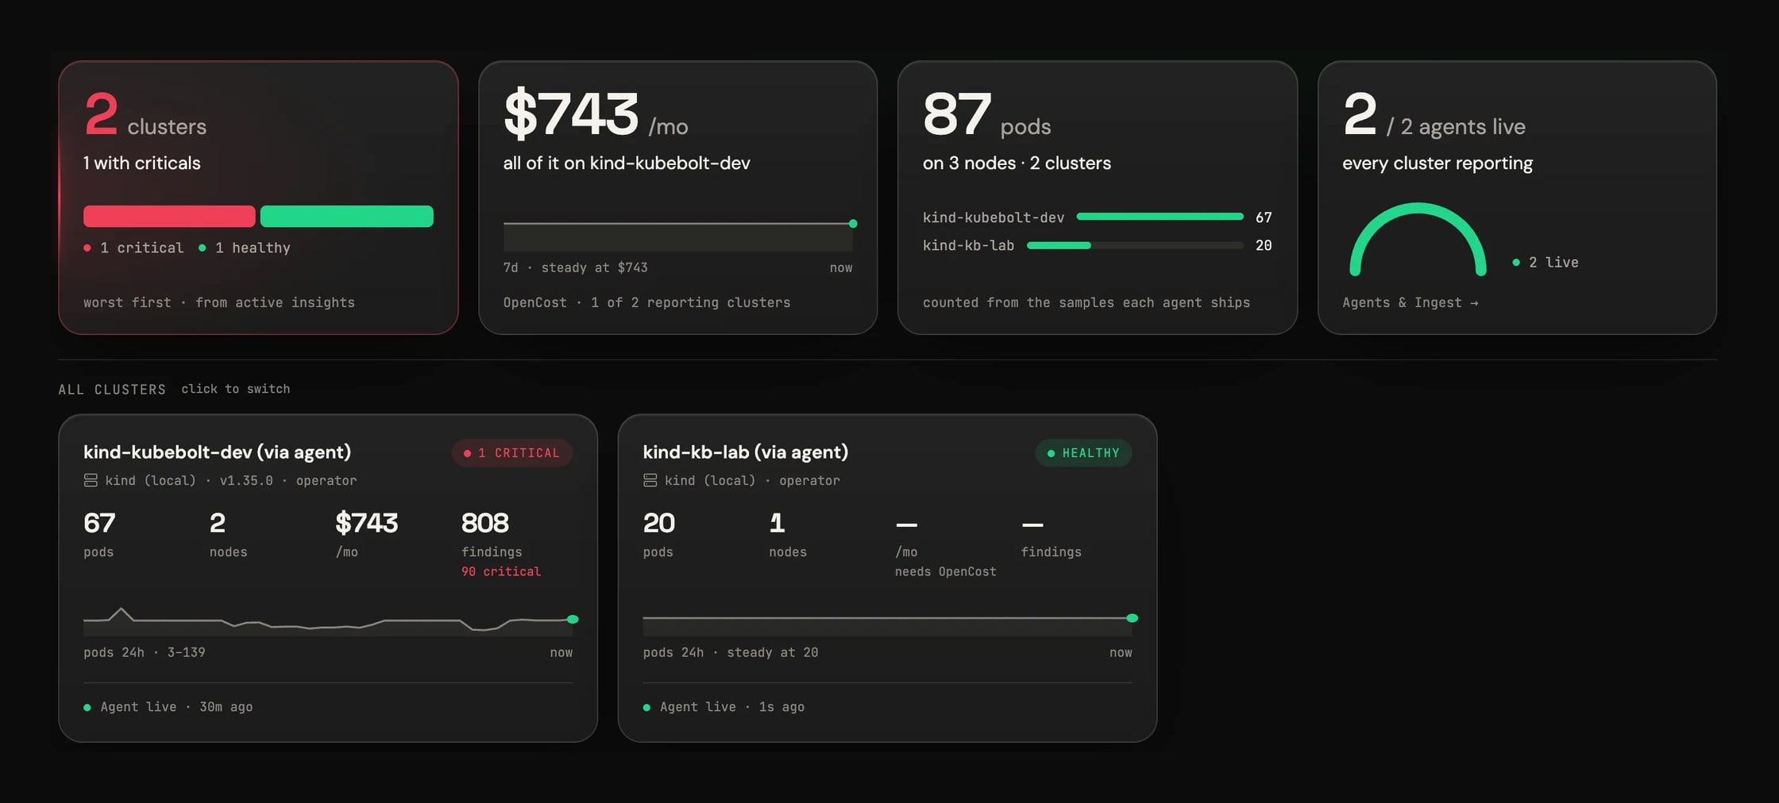The width and height of the screenshot is (1779, 803).
Task: Click the agents live gauge arc
Action: [x=1418, y=240]
